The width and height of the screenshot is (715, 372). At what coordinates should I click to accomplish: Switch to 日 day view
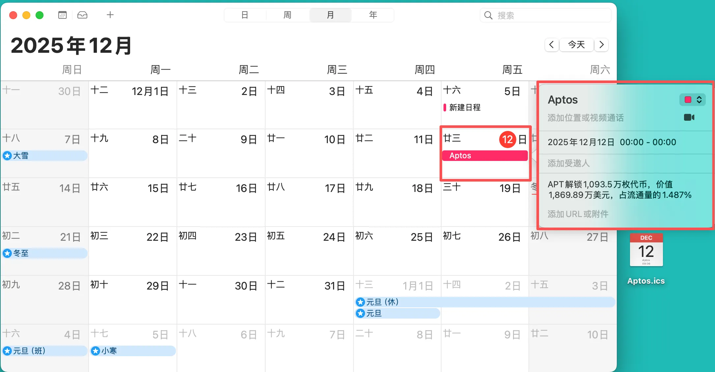244,15
